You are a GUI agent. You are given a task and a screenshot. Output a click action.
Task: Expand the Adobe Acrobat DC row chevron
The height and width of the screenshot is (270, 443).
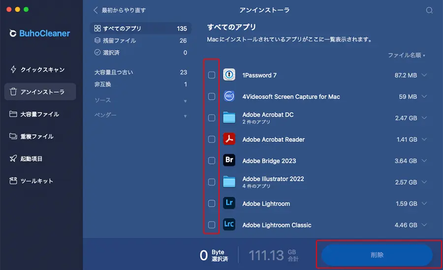pyautogui.click(x=424, y=118)
